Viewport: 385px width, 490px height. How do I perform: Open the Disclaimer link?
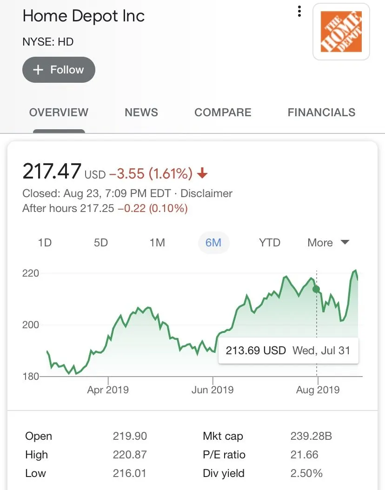click(206, 193)
